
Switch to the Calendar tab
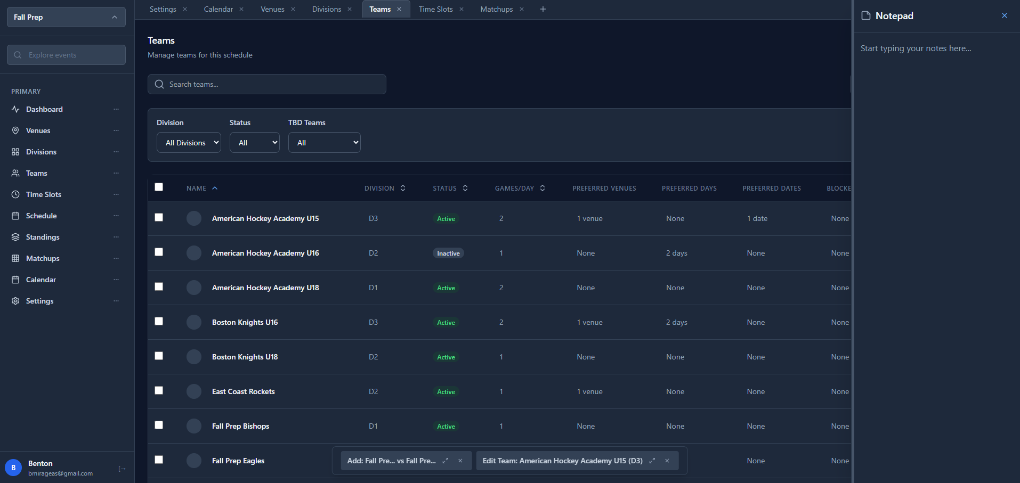click(218, 9)
